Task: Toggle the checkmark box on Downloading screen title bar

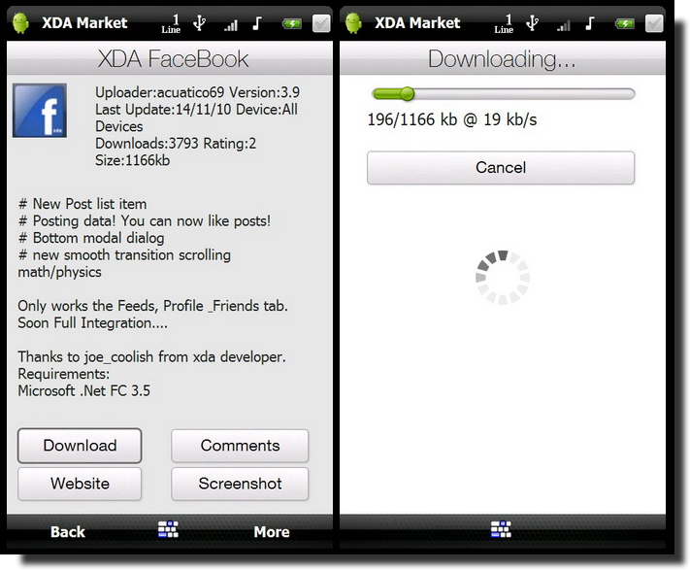Action: (653, 23)
